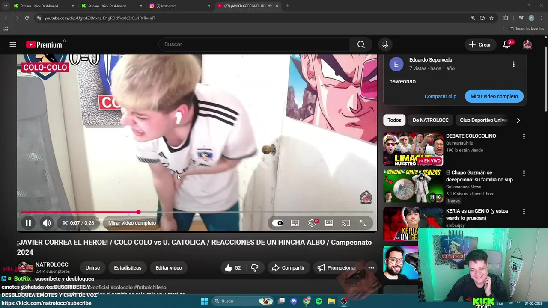The height and width of the screenshot is (308, 548).
Task: Select the De NATROLOCC filter chip
Action: [430, 120]
